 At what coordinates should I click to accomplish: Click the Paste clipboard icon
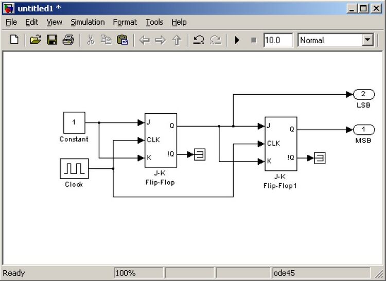click(x=122, y=40)
